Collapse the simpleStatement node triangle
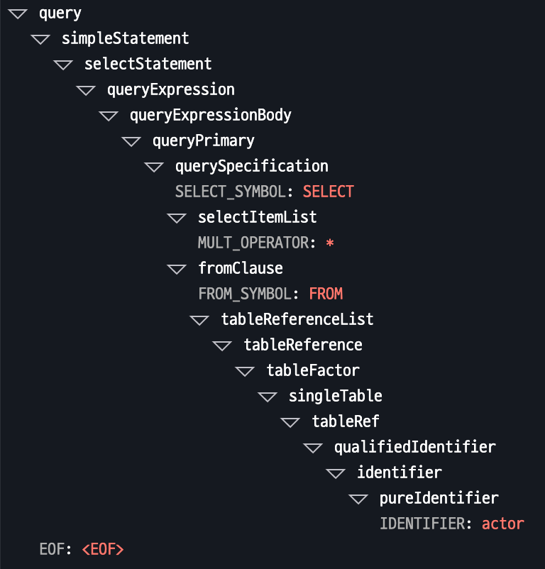This screenshot has height=569, width=545. [x=41, y=39]
